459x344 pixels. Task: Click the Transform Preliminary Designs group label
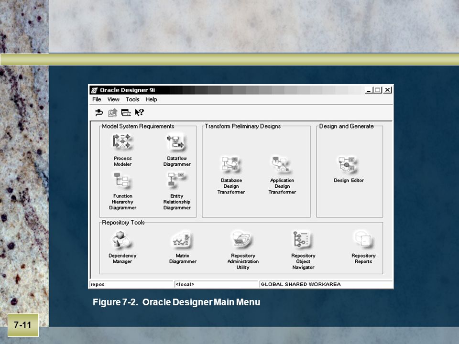243,126
